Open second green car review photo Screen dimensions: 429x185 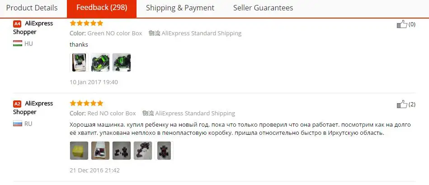(100, 62)
